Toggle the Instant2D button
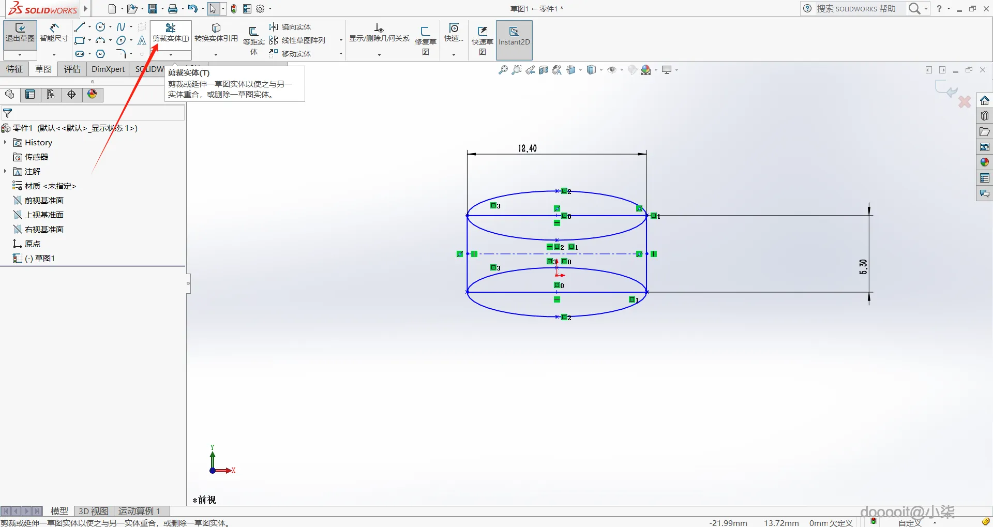The height and width of the screenshot is (527, 993). pos(514,40)
